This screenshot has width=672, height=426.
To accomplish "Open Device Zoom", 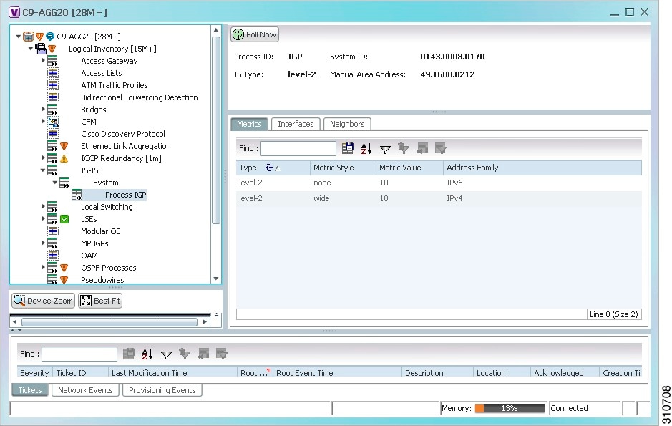I will (x=43, y=301).
